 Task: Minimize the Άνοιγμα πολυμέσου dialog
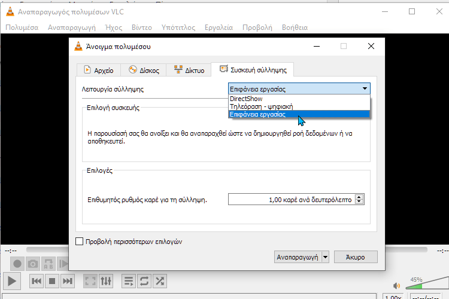tap(317, 46)
